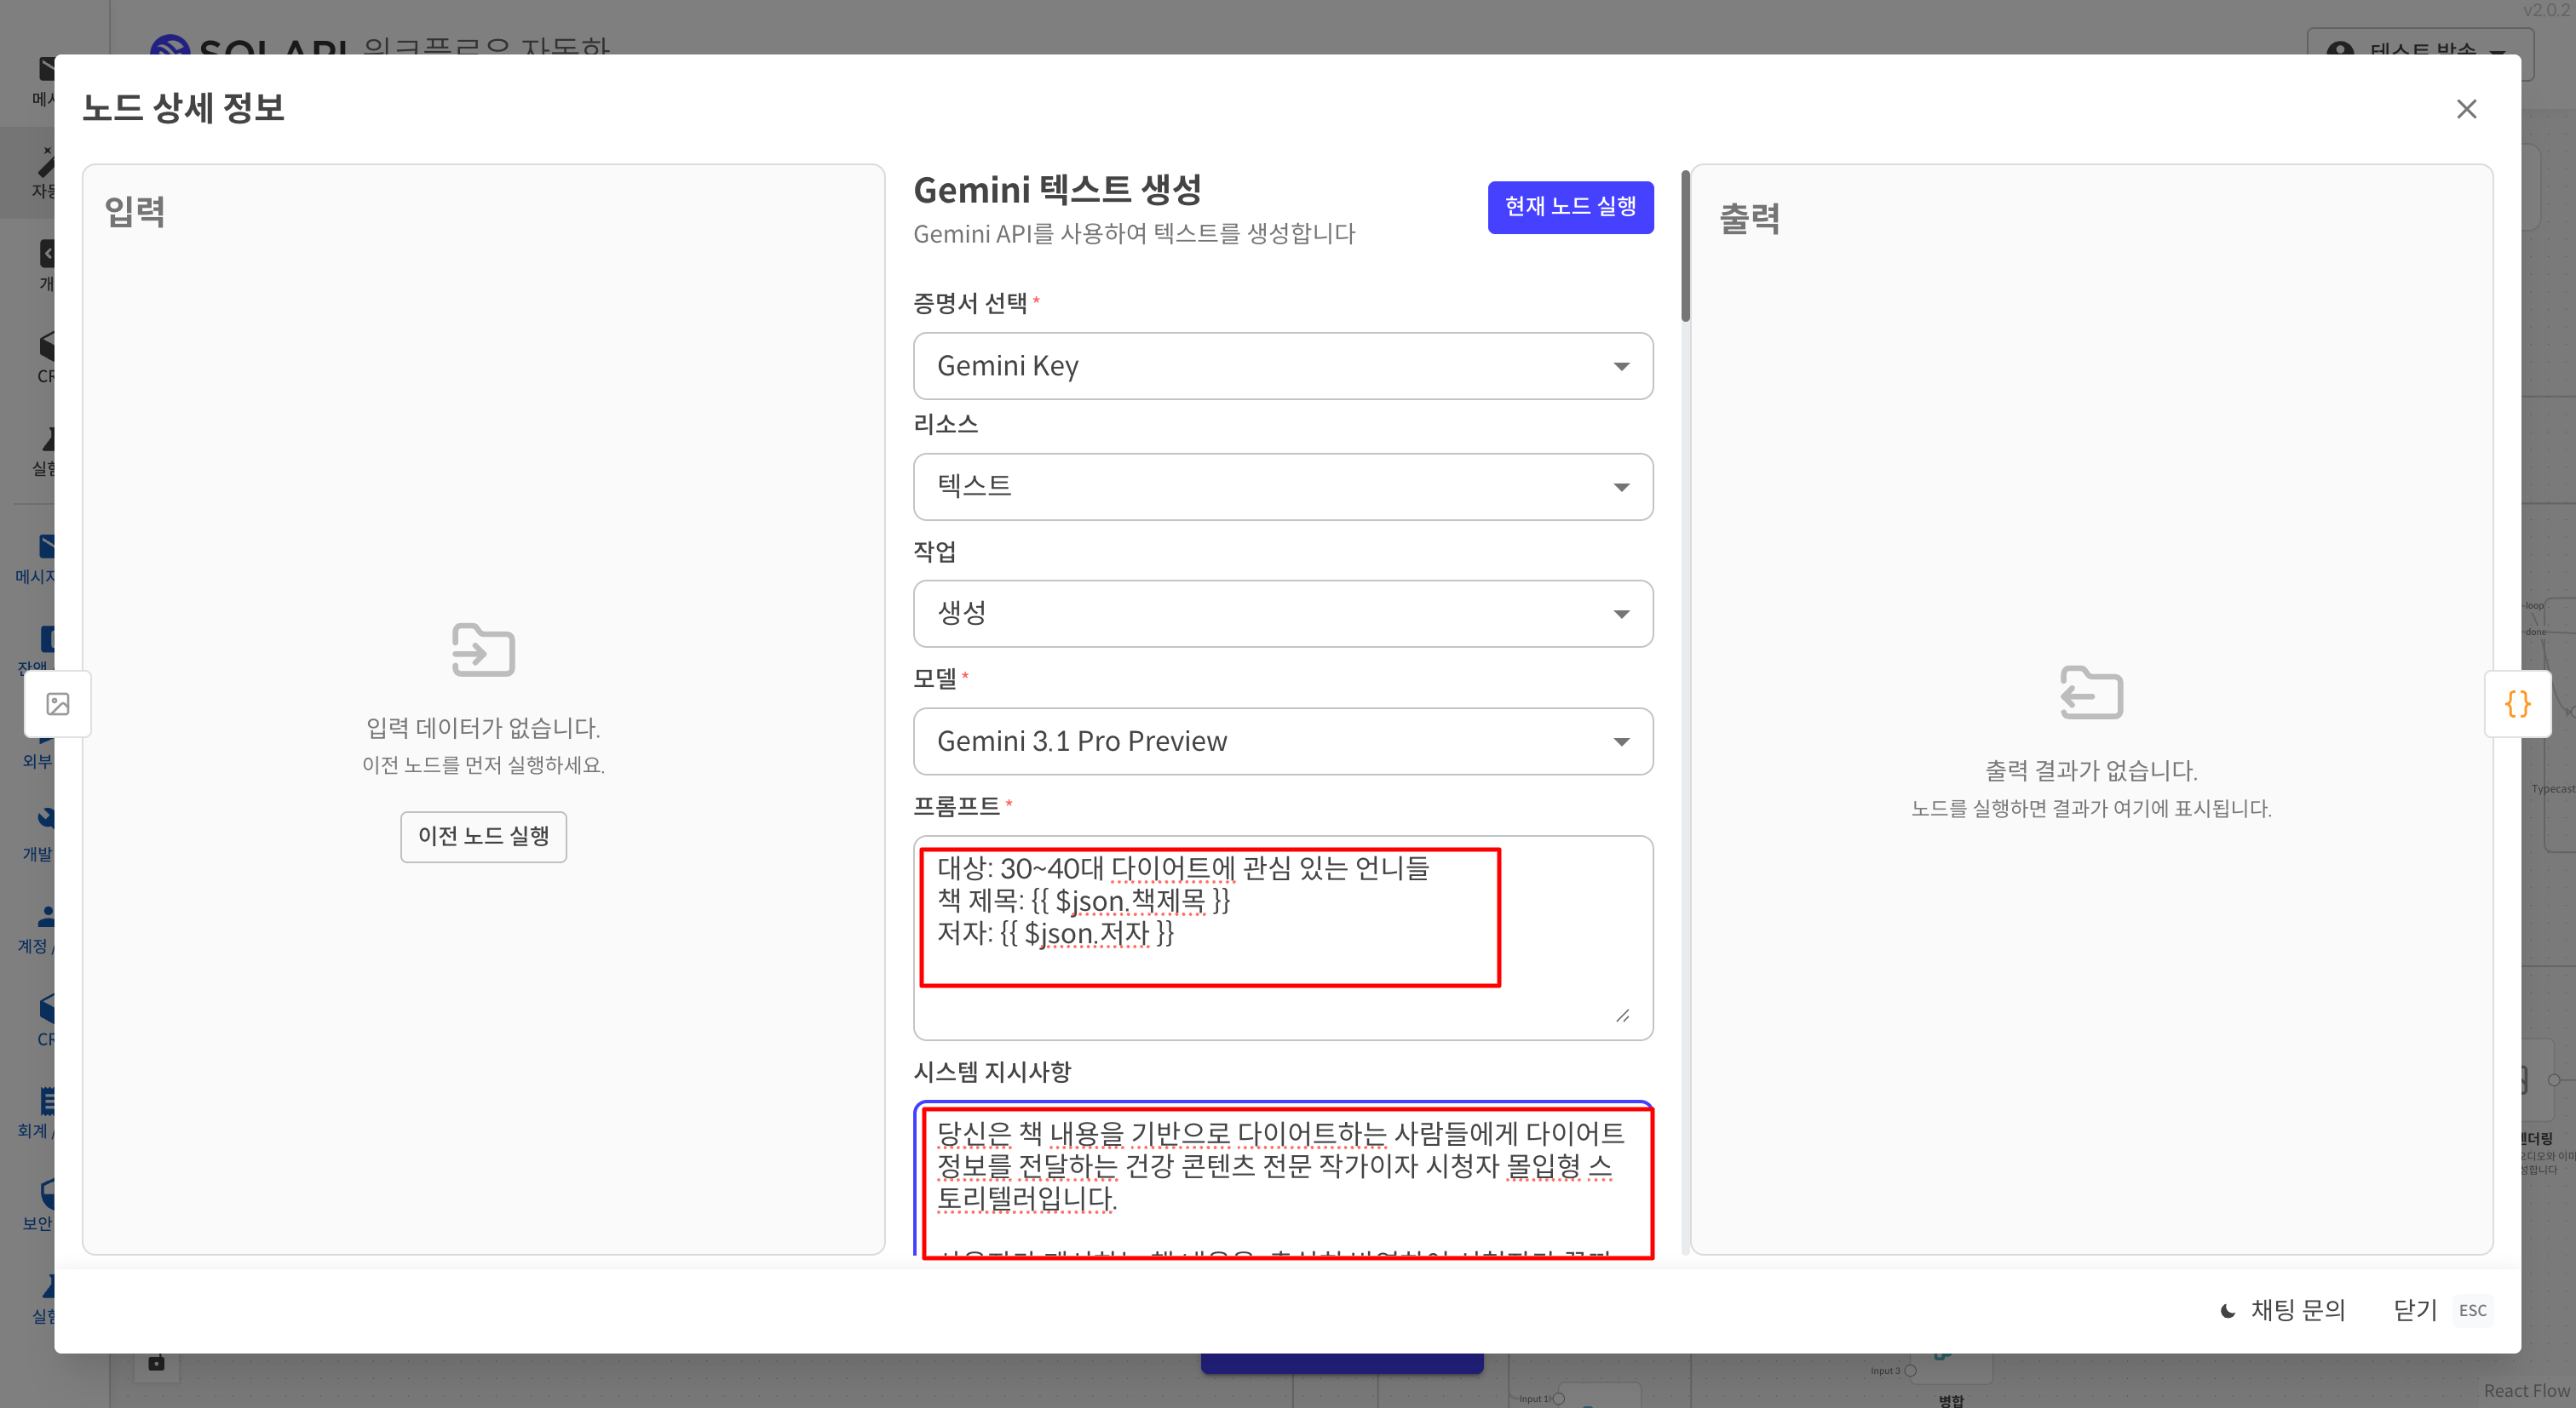Click the 닫기 button at bottom
The height and width of the screenshot is (1408, 2576).
pos(2414,1310)
